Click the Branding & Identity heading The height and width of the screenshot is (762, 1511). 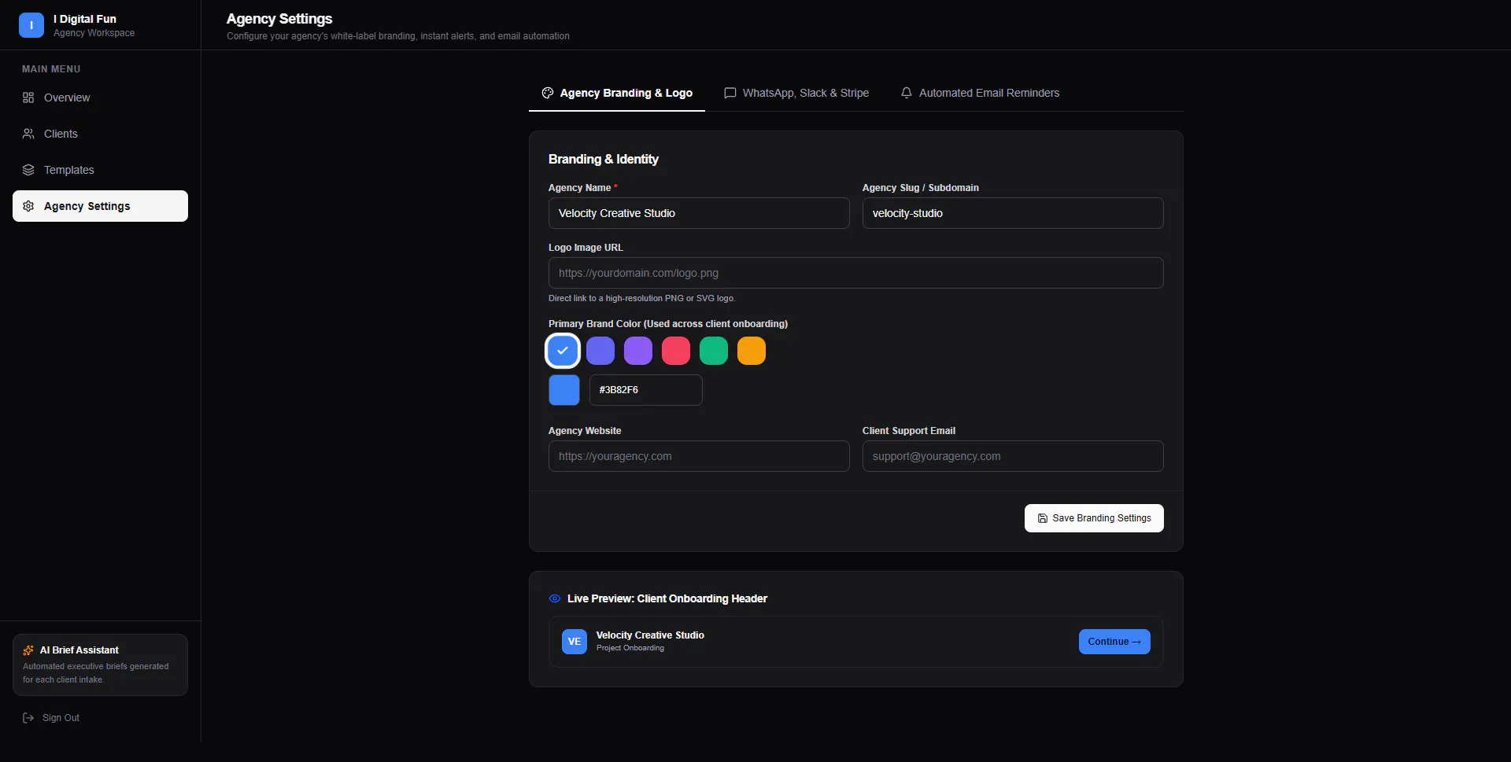click(x=604, y=159)
